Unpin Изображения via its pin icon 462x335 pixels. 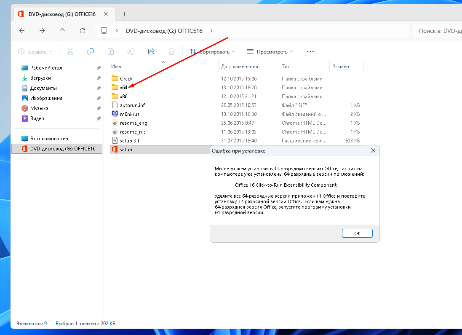click(x=99, y=98)
